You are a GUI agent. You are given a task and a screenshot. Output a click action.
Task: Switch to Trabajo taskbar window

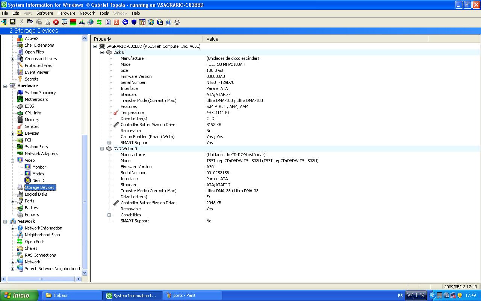point(72,295)
